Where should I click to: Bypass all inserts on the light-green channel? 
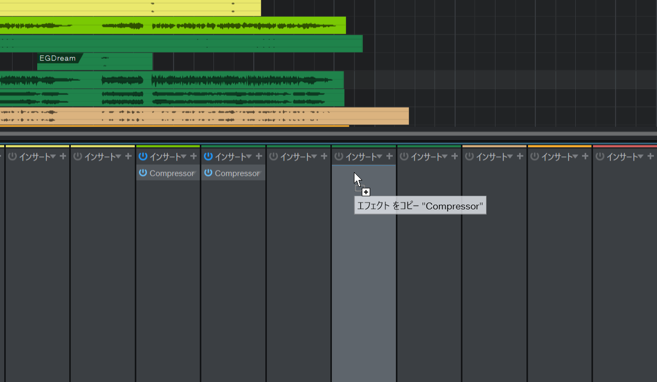click(x=143, y=156)
